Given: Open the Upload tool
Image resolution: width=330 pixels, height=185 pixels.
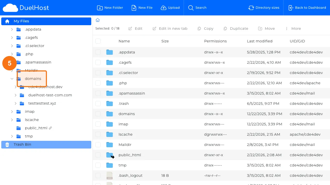Looking at the screenshot, I should (x=170, y=8).
